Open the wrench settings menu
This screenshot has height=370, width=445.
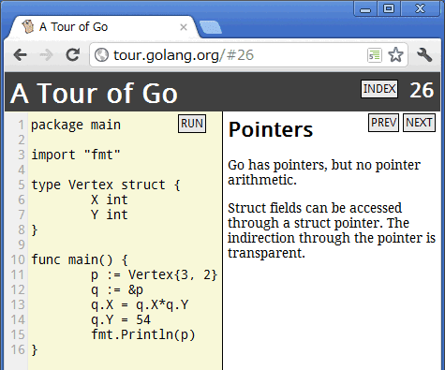[424, 55]
